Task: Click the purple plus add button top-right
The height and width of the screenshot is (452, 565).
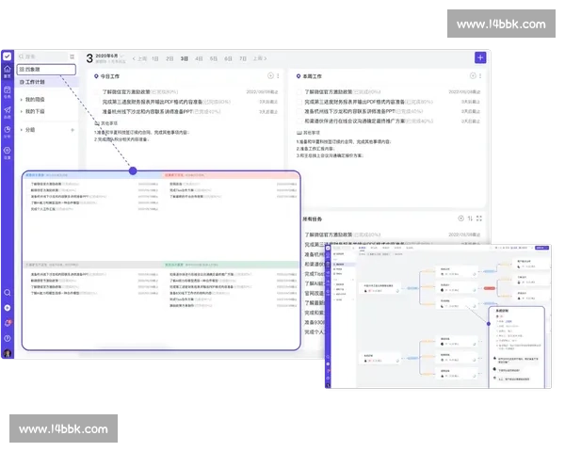Action: coord(480,57)
